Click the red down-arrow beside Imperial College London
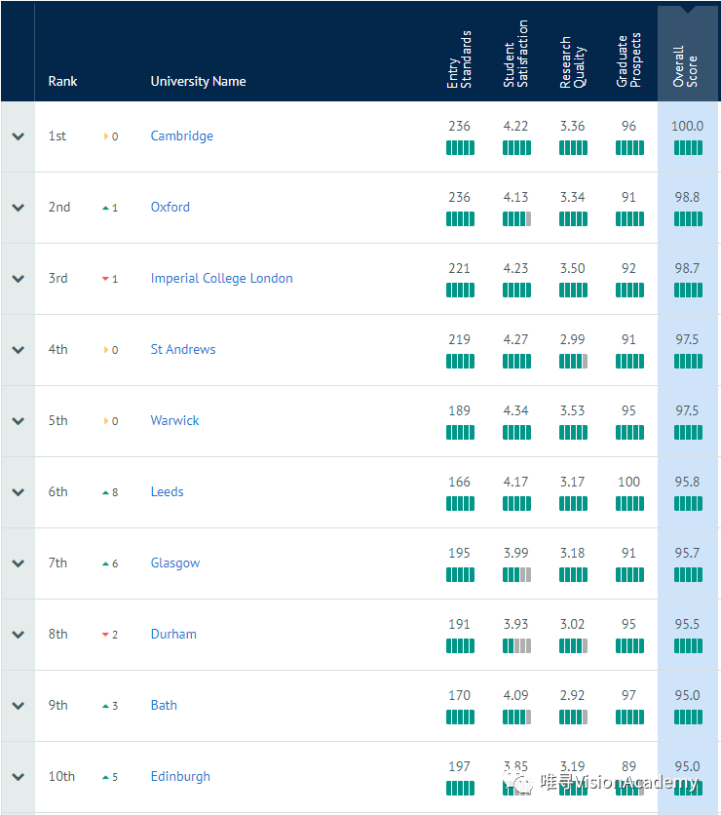 click(x=107, y=278)
